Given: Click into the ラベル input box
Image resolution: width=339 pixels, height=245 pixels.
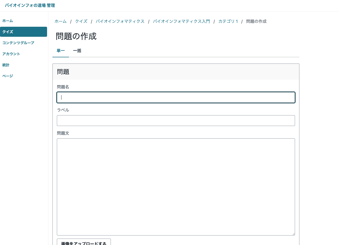Looking at the screenshot, I should pos(176,121).
